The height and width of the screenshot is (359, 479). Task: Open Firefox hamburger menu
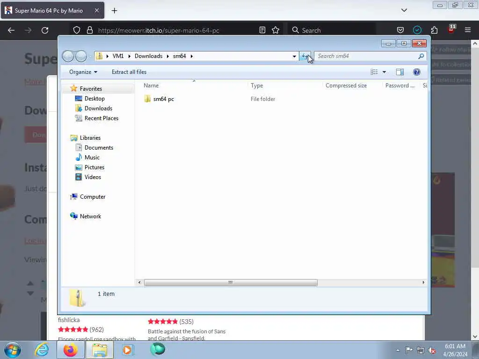click(468, 30)
